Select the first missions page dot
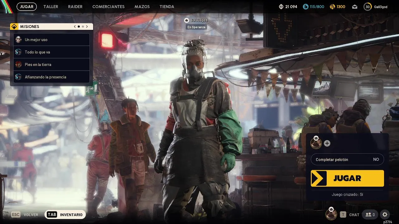The image size is (399, 224). (79, 27)
